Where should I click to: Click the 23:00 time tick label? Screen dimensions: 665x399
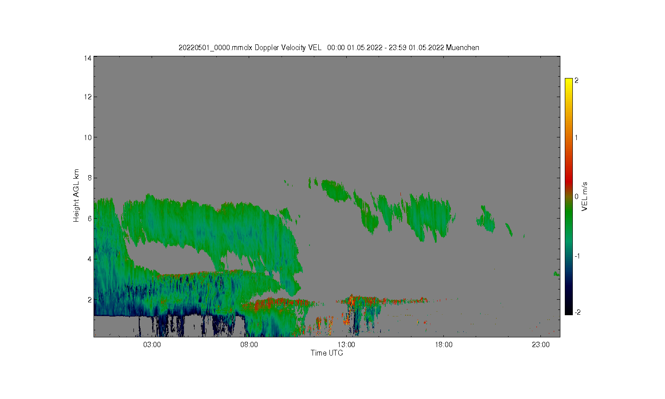point(540,344)
